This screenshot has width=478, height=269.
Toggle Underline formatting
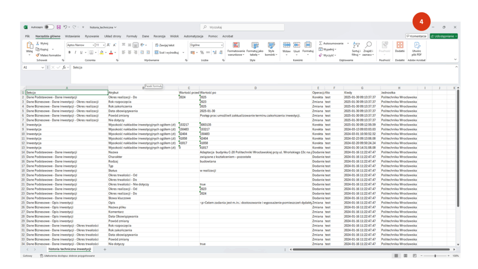tap(81, 52)
